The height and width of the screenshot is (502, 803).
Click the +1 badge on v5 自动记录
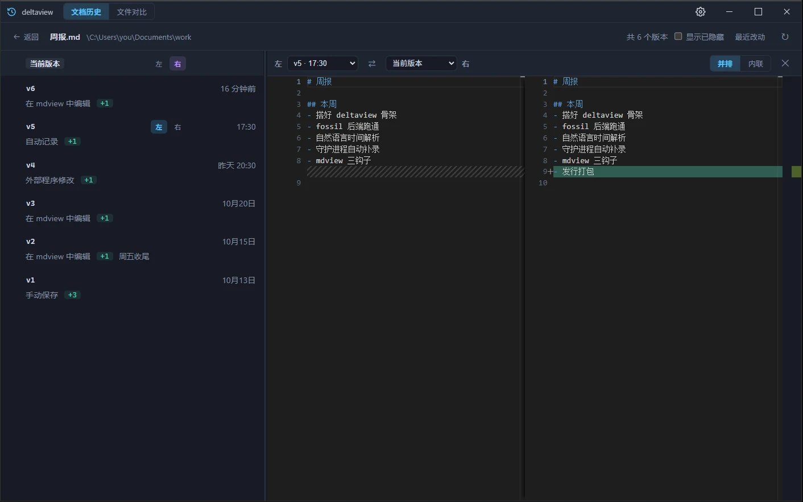tap(72, 142)
